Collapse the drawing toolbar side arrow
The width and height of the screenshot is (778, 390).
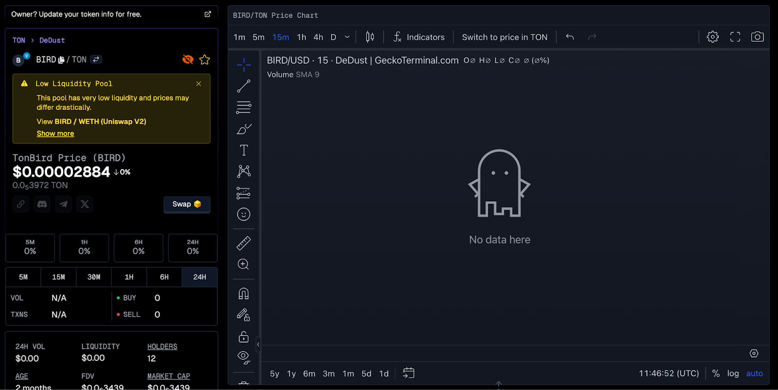pyautogui.click(x=258, y=344)
